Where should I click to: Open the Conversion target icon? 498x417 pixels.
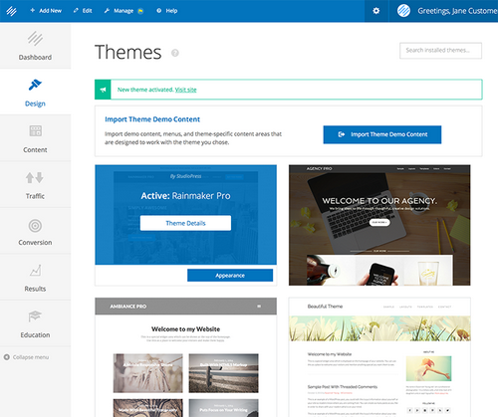pyautogui.click(x=35, y=226)
